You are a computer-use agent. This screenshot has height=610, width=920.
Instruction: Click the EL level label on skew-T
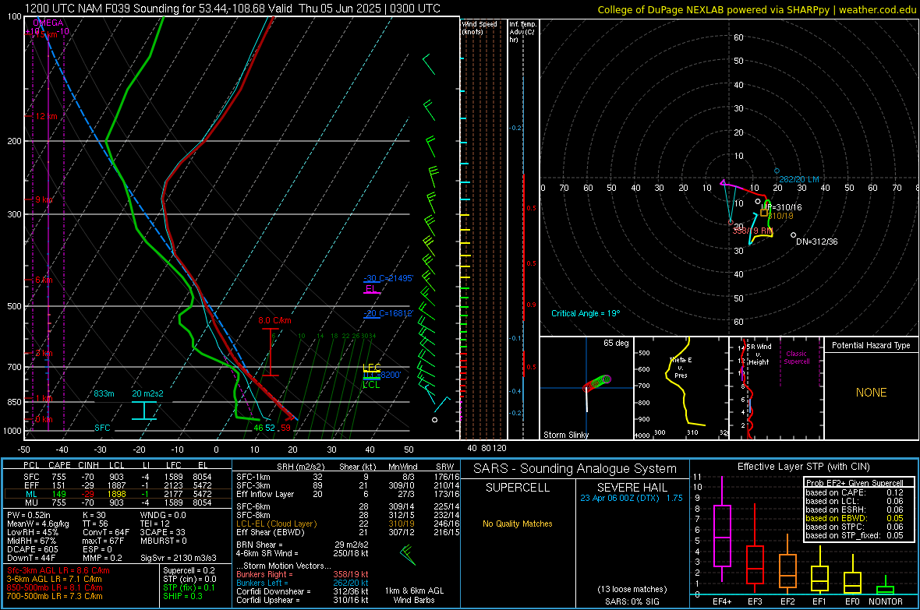tap(371, 288)
